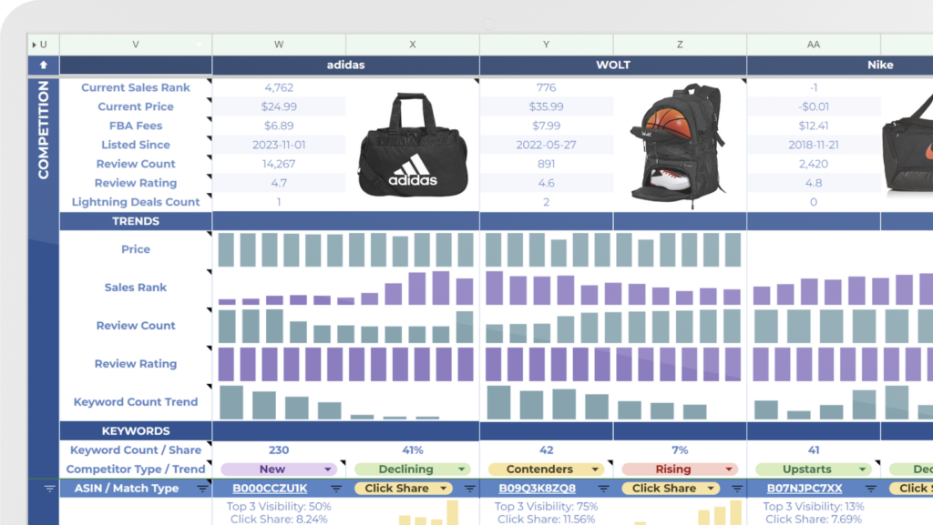Screen dimensions: 933x525
Task: Click the WOLT Keyword Count Trend sparkline
Action: (x=597, y=403)
